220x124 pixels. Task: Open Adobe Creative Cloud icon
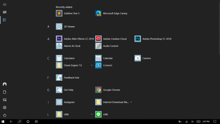point(98,39)
